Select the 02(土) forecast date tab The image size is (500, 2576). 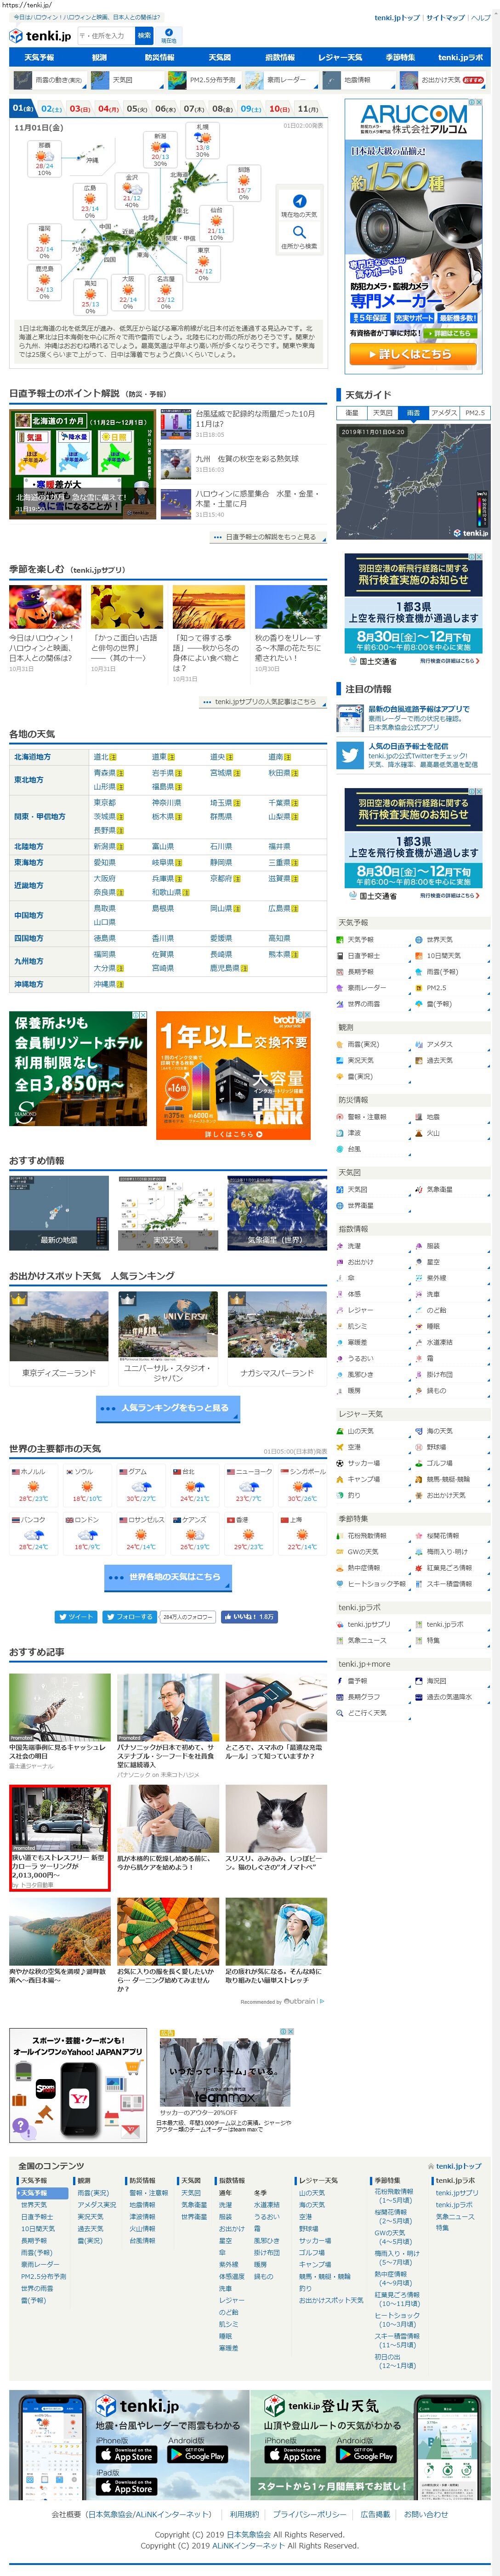coord(51,109)
